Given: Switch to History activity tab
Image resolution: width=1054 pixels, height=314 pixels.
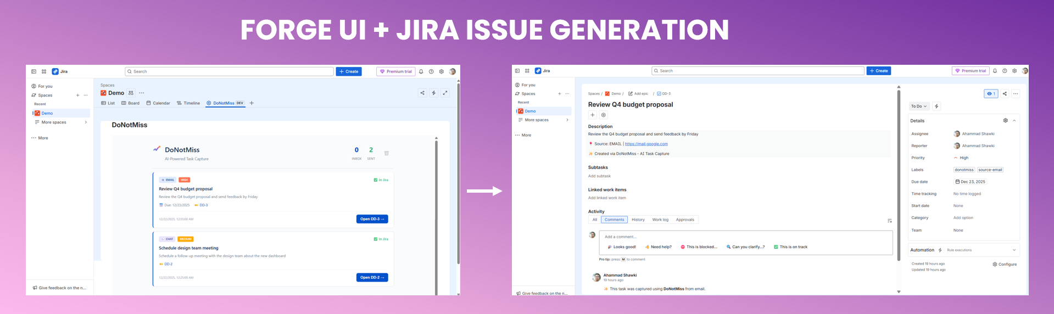Looking at the screenshot, I should 638,220.
